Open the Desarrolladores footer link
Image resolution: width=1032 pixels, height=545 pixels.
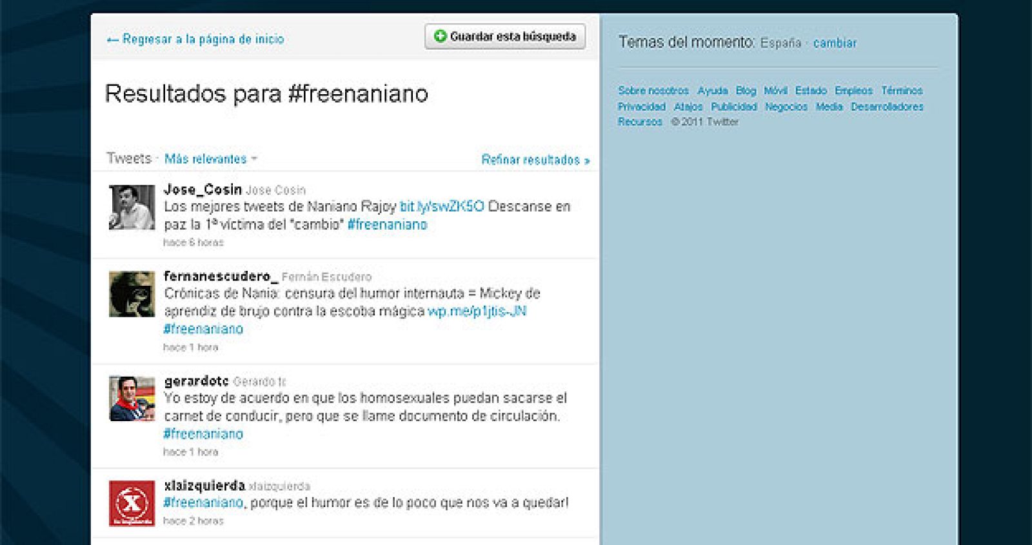click(888, 106)
